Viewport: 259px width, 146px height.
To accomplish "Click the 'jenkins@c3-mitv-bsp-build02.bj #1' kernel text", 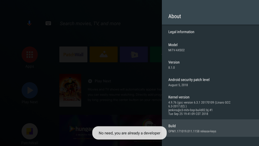I will point(190,110).
